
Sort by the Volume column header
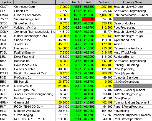click(x=104, y=2)
